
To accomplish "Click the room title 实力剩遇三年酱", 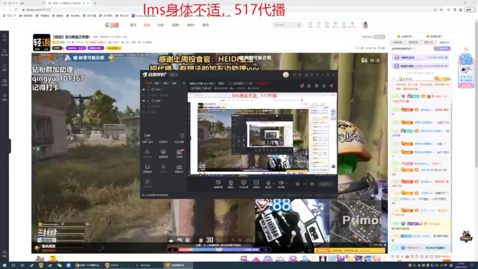I will point(72,37).
